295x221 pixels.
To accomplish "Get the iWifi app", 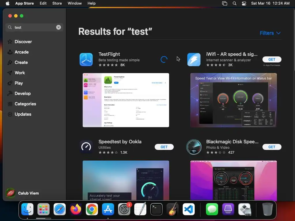I will (x=272, y=59).
